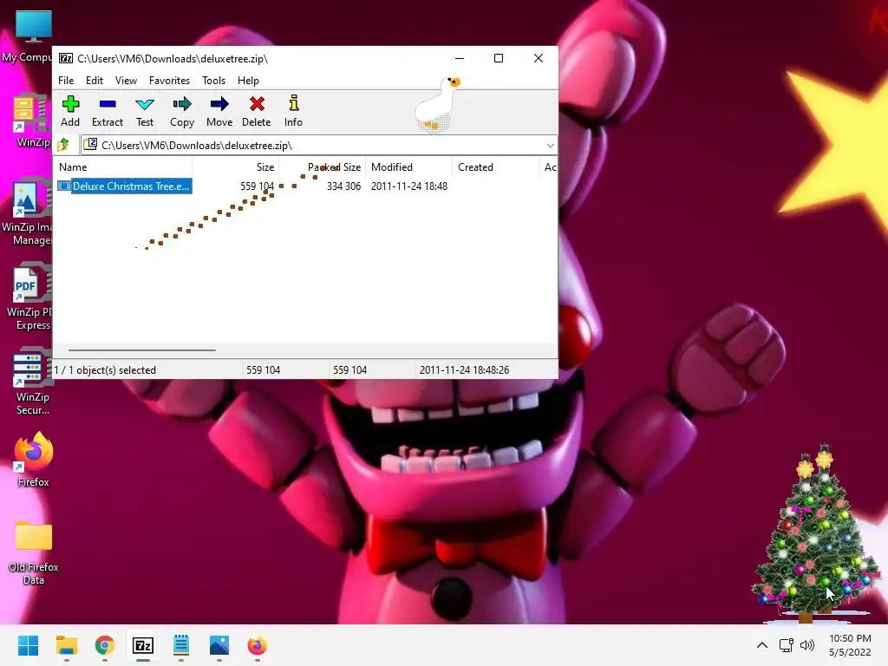Click the Windows Start button

point(28,645)
